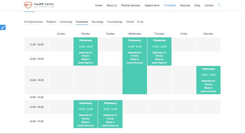Click the Thursday column header

[x=159, y=33]
